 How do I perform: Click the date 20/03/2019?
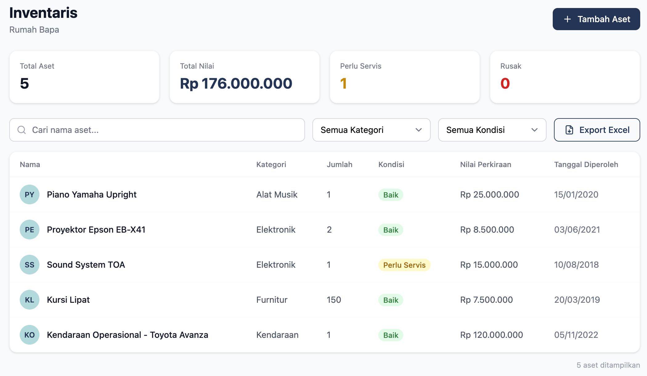click(x=577, y=300)
